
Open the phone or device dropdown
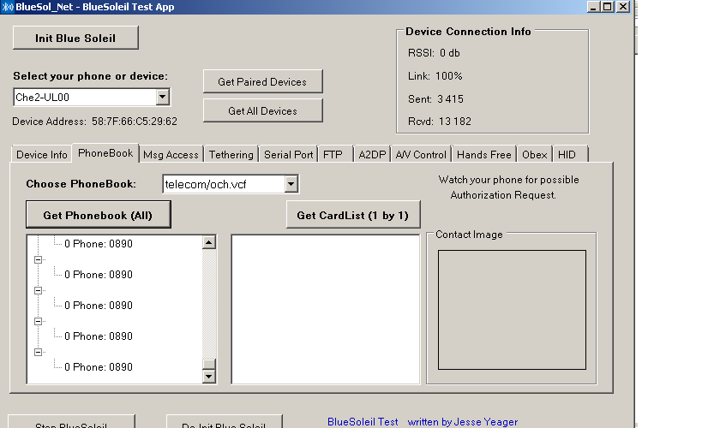[162, 98]
